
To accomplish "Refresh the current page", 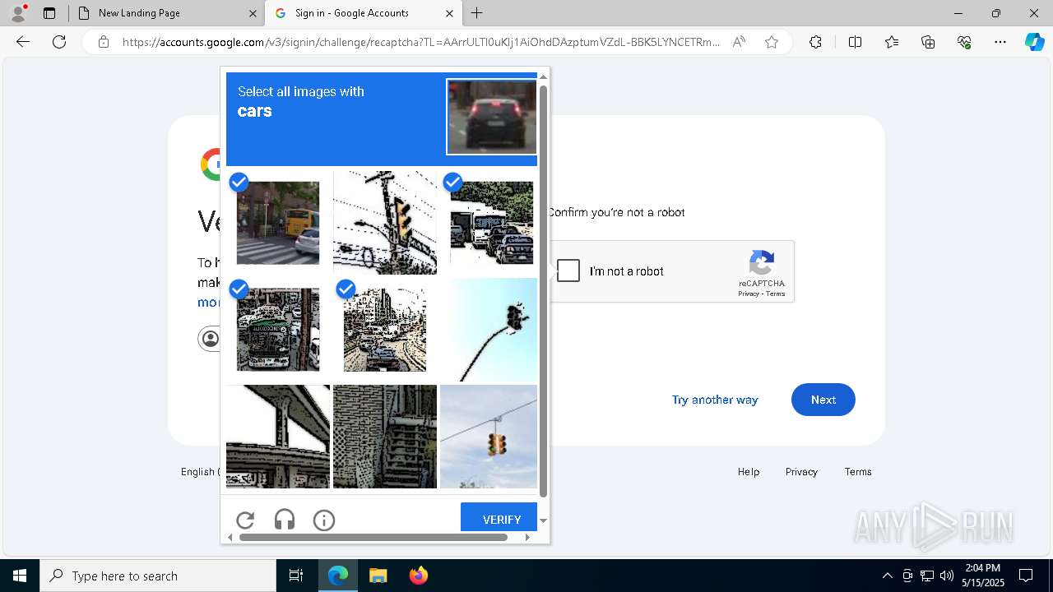I will (x=59, y=42).
